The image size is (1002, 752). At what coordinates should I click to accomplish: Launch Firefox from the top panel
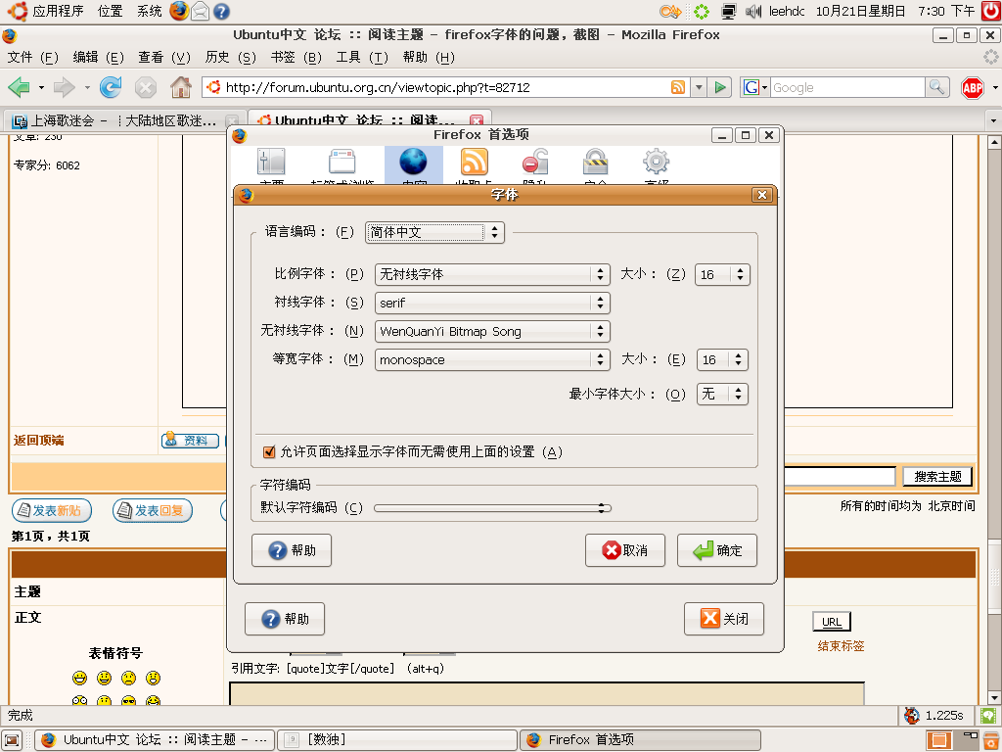tap(179, 11)
